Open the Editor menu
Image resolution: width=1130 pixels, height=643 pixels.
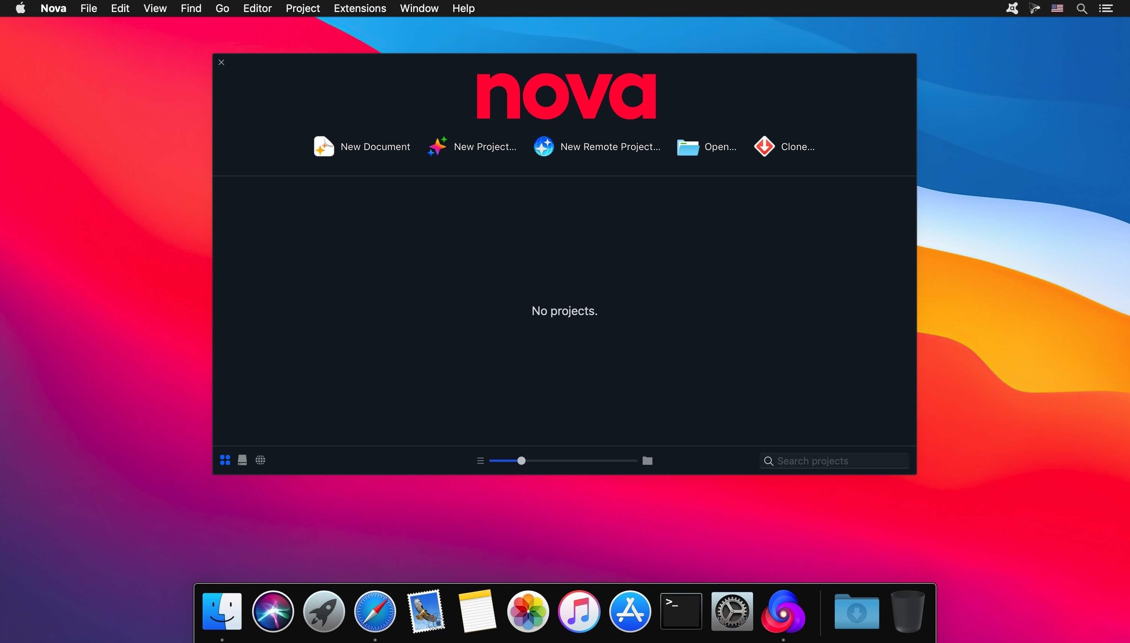[257, 9]
